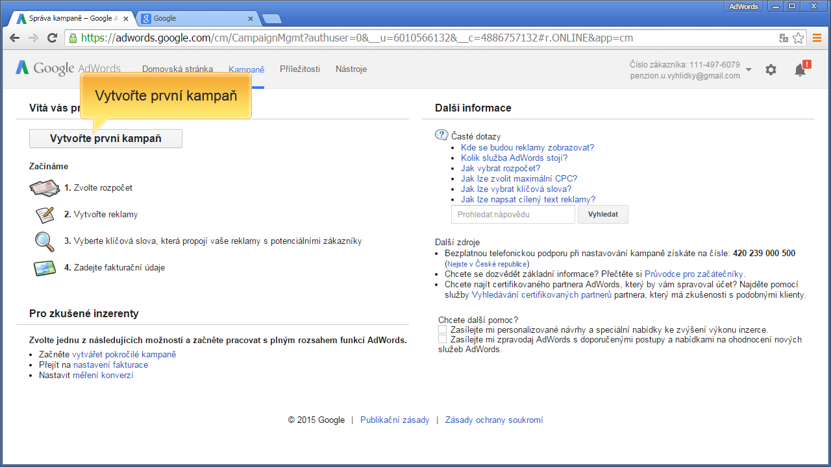This screenshot has height=467, width=831.
Task: Click the Nejste v České republice link
Action: coord(487,264)
